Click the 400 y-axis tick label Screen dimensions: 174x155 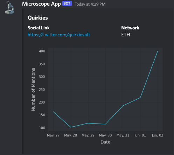point(42,51)
